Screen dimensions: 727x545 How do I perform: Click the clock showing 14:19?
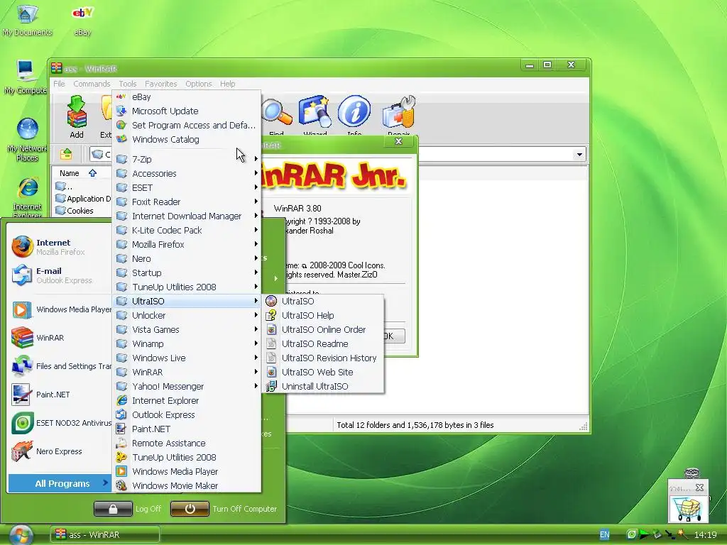[705, 535]
